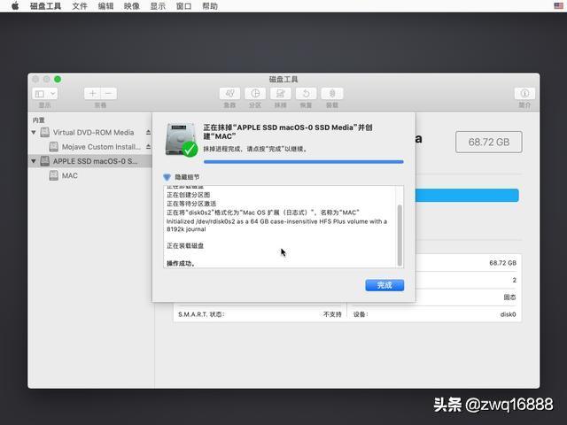Click the erase progress bar
Viewport: 567px width, 425px height.
tap(303, 162)
